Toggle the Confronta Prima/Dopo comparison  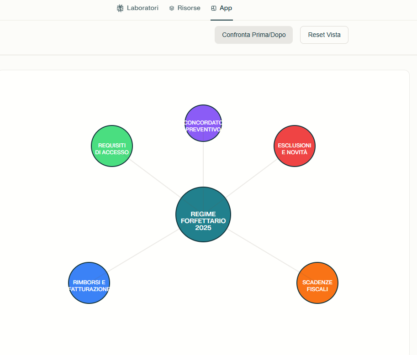253,35
